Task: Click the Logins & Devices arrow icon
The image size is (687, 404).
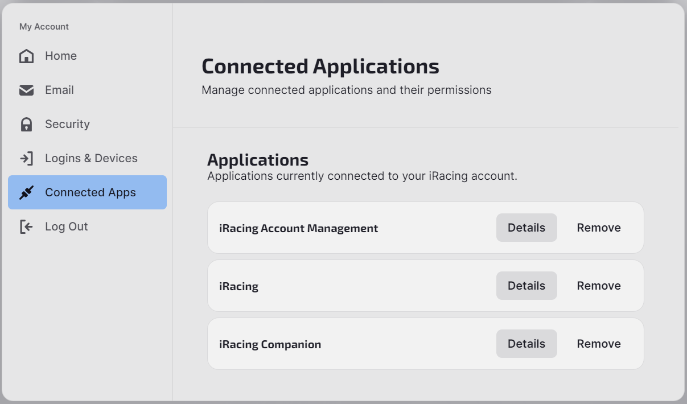Action: (26, 158)
